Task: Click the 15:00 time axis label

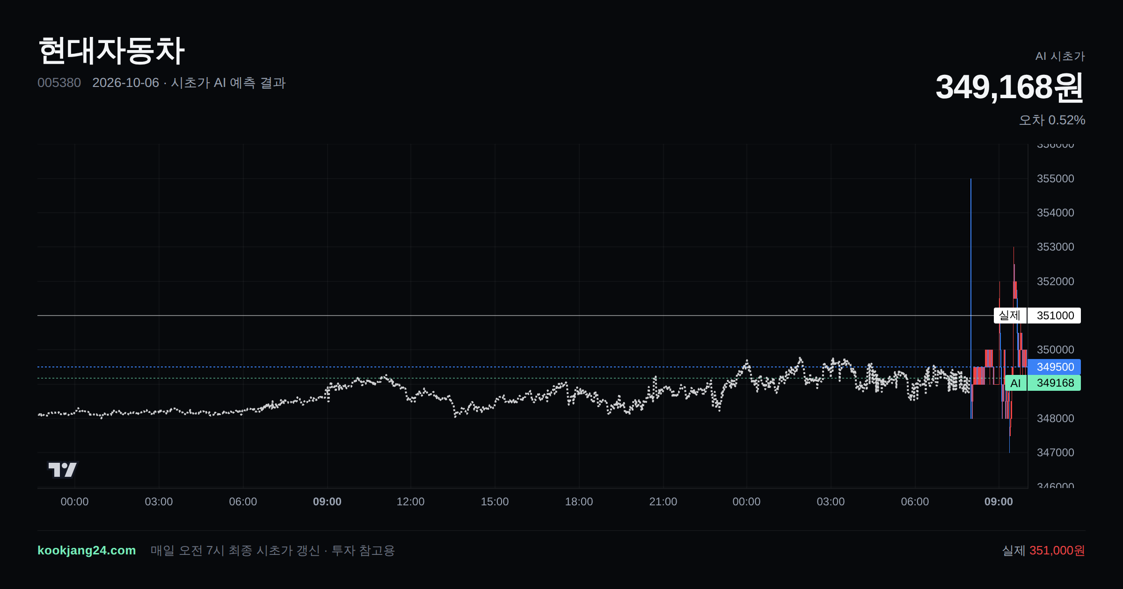Action: click(495, 502)
